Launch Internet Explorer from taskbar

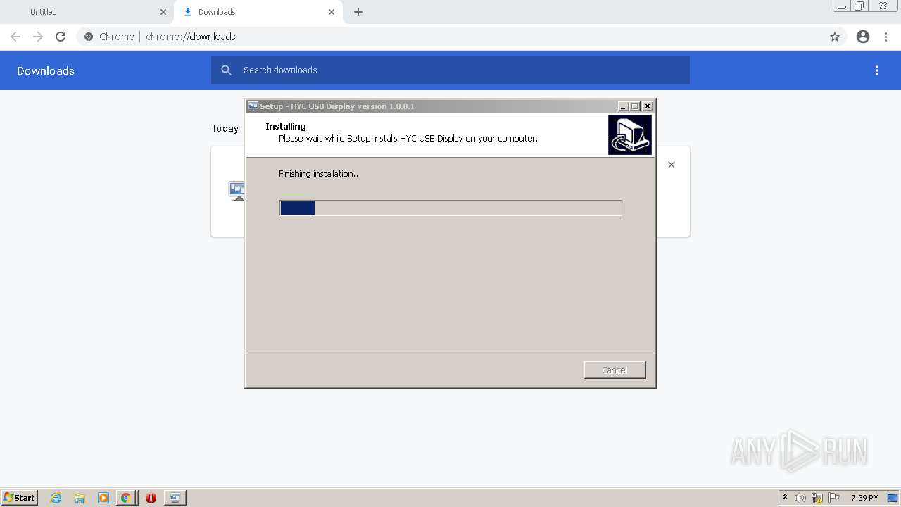pos(56,498)
